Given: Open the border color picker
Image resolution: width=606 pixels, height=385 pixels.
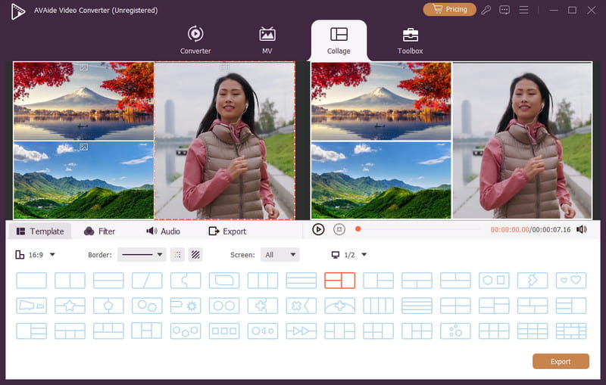Looking at the screenshot, I should point(177,255).
